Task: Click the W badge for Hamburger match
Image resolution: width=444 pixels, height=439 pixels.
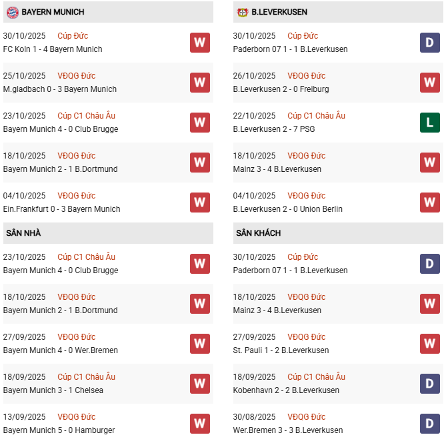Action: tap(200, 424)
